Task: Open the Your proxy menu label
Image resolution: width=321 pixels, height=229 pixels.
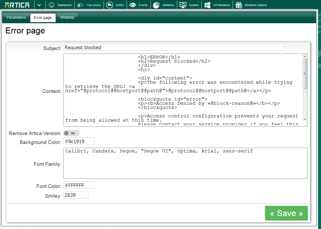Action: click(93, 5)
